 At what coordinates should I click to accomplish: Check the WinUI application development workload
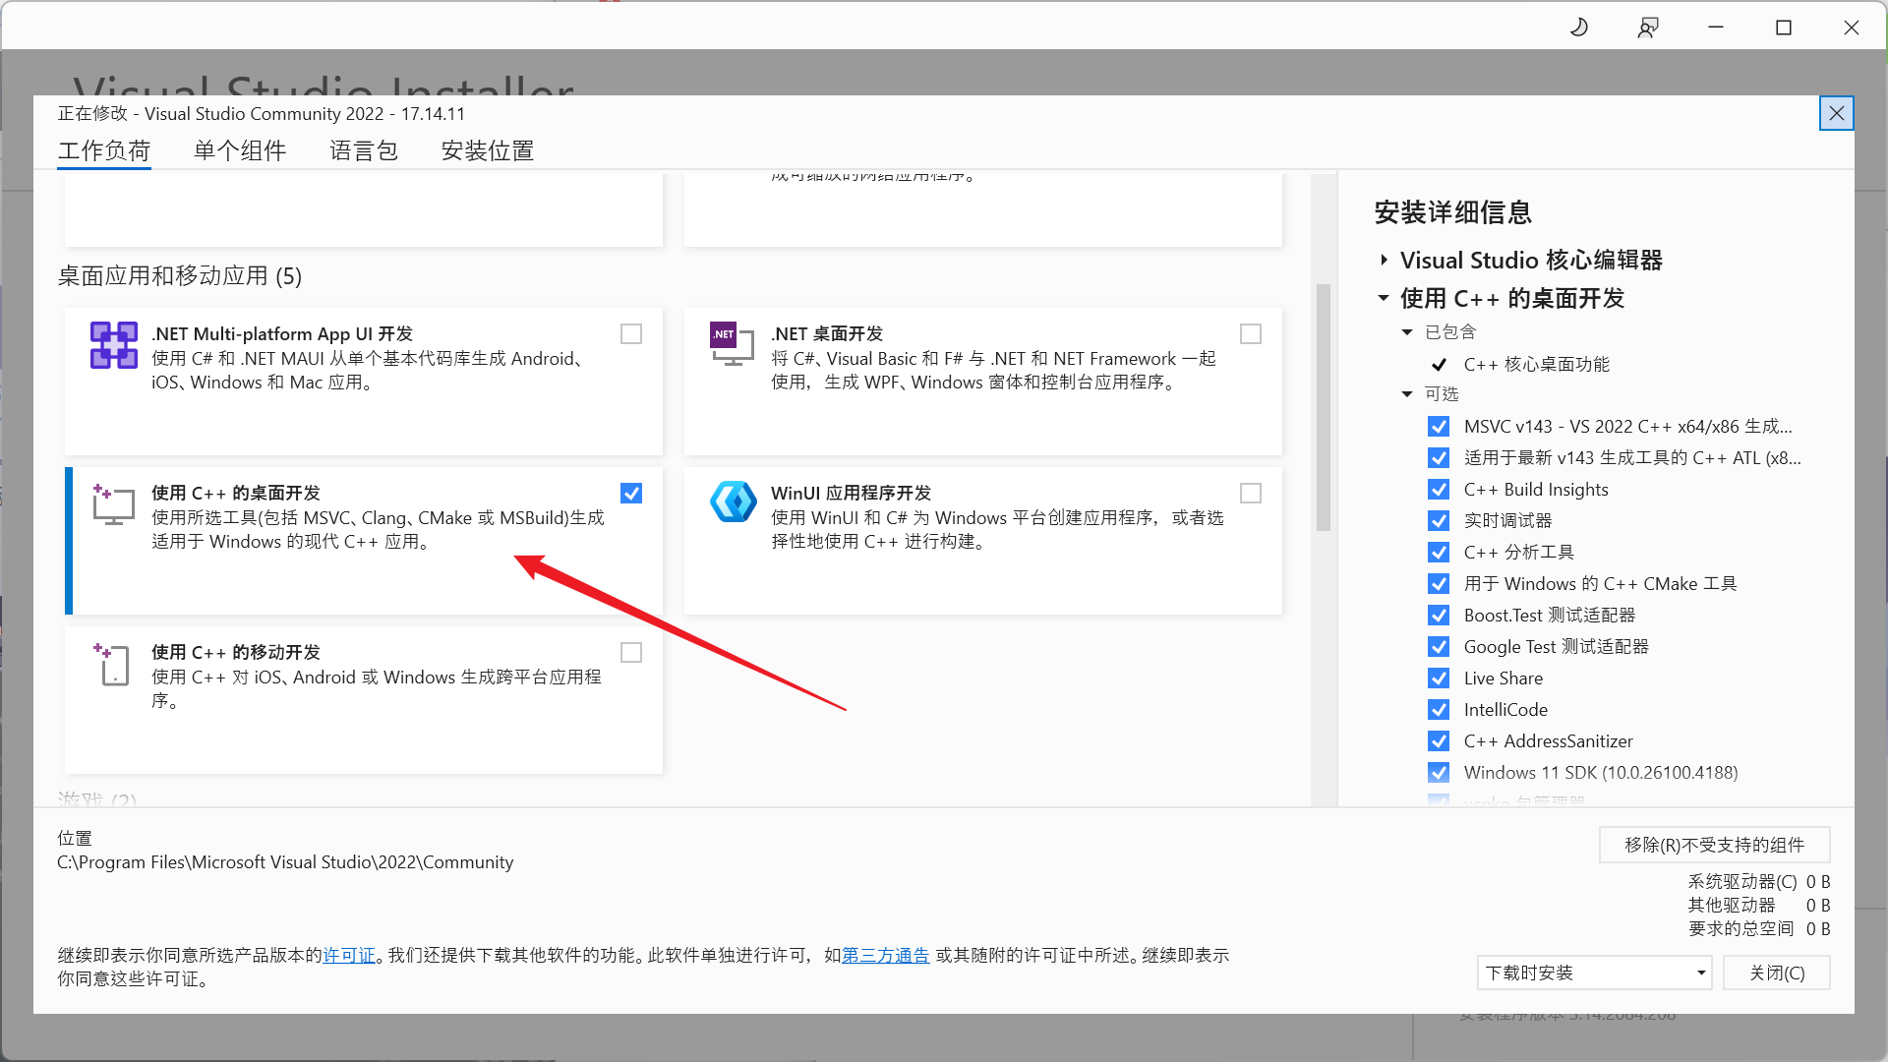pyautogui.click(x=1251, y=494)
